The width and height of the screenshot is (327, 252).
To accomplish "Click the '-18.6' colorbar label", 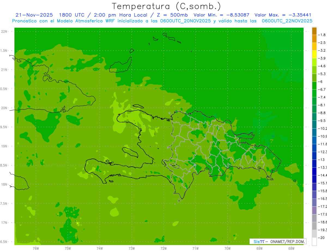I will pyautogui.click(x=323, y=222).
